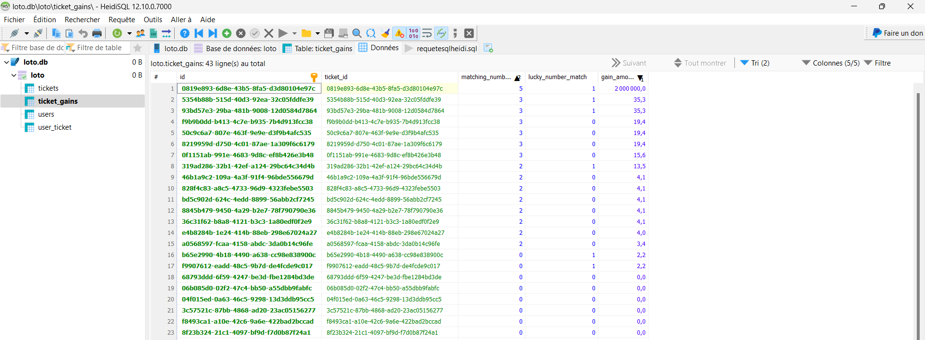Open the connect icon dropdown arrow
This screenshot has width=925, height=340.
[27, 34]
